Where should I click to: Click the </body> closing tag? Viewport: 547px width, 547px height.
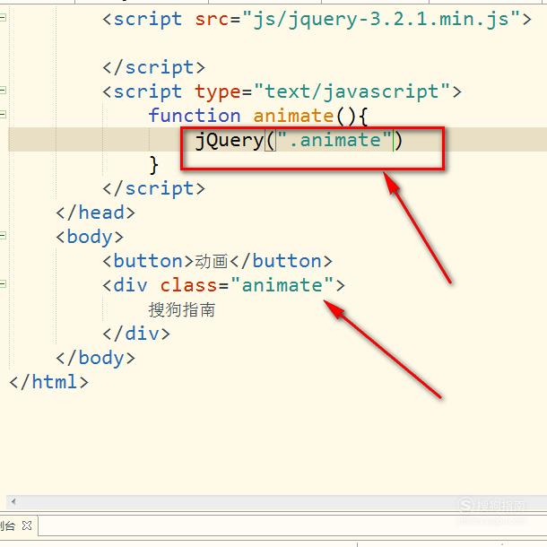point(95,358)
